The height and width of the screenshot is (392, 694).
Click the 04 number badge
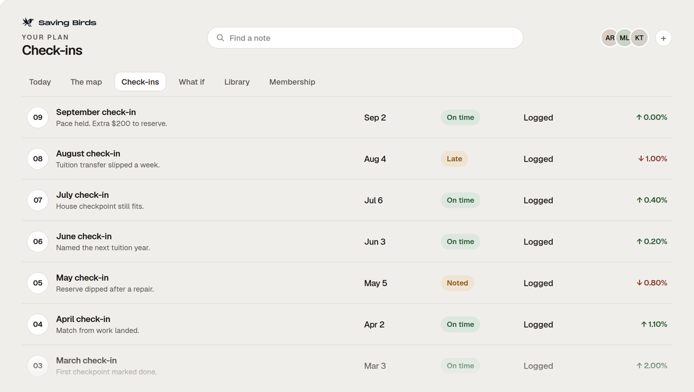pos(38,324)
